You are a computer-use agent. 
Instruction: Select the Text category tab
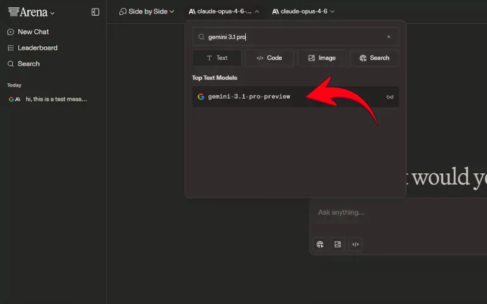click(217, 58)
